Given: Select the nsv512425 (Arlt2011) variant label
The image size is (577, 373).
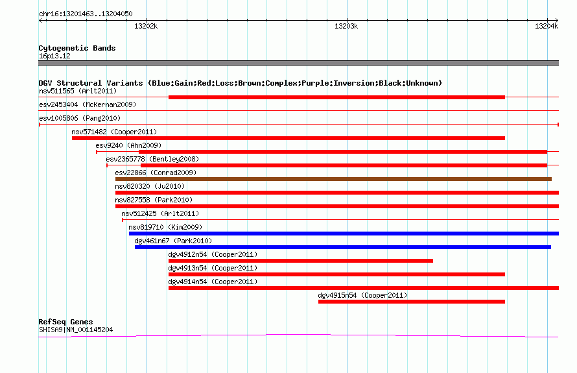Looking at the screenshot, I should 160,213.
